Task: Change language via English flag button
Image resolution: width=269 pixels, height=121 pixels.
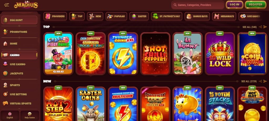Action: [10, 115]
